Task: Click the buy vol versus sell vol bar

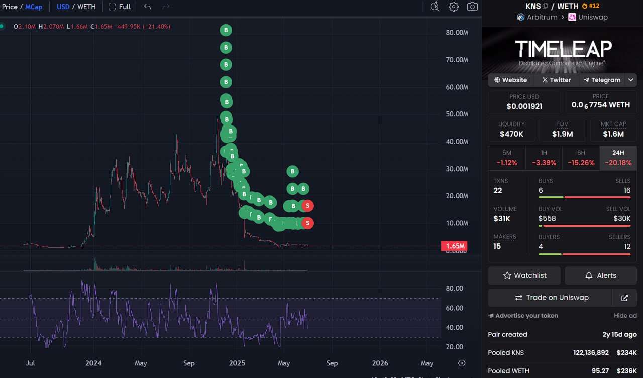Action: [584, 225]
